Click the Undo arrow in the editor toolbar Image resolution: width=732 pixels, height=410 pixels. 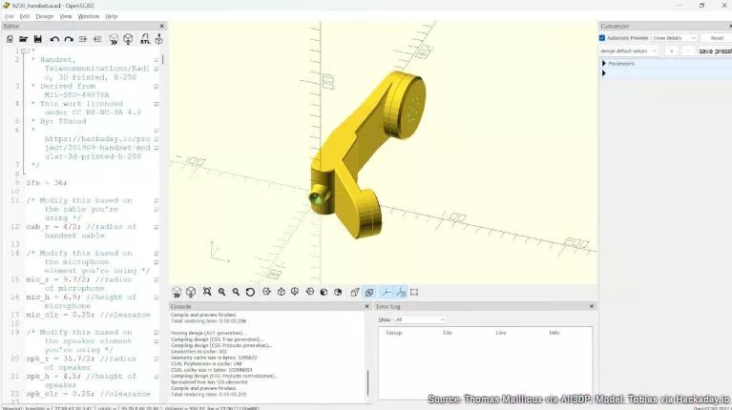[x=53, y=39]
